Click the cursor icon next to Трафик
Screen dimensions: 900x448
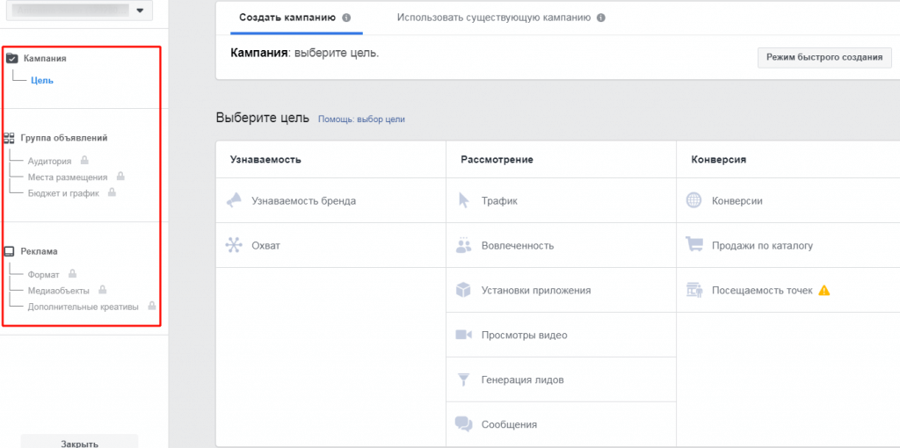[x=464, y=200]
